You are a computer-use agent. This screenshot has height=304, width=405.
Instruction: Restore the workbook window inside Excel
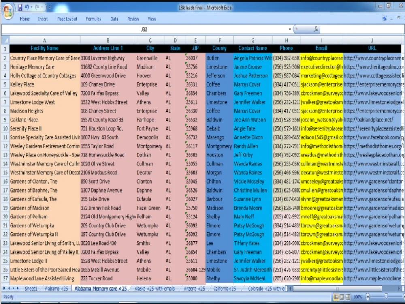[x=399, y=18]
